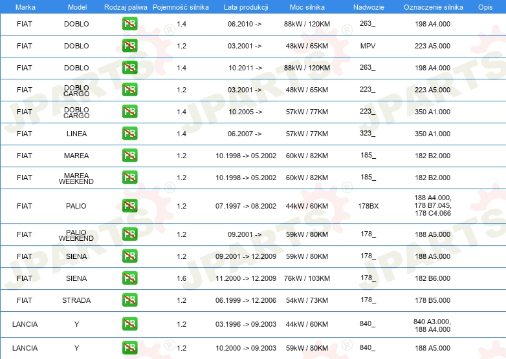
Task: Click engine code 182 B6.000
Action: pos(432,278)
